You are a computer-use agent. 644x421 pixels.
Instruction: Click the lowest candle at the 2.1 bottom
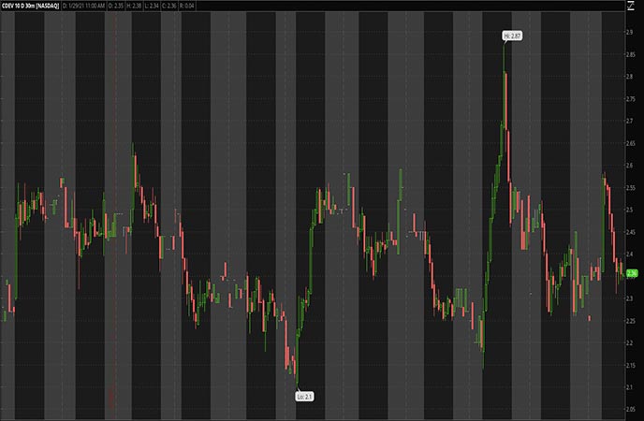pos(297,370)
